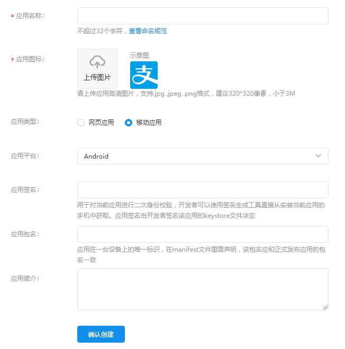The image size is (345, 349).
Task: Click the Alipay sample icon image
Action: [144, 75]
